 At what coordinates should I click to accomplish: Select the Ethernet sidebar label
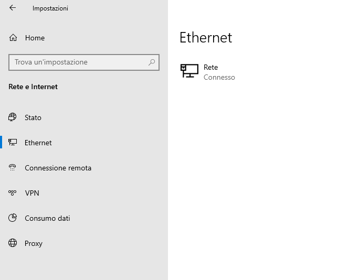pos(38,143)
